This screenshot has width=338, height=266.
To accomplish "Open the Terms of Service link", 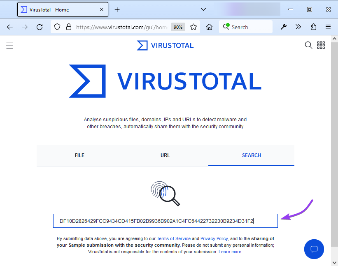I will tap(173, 238).
